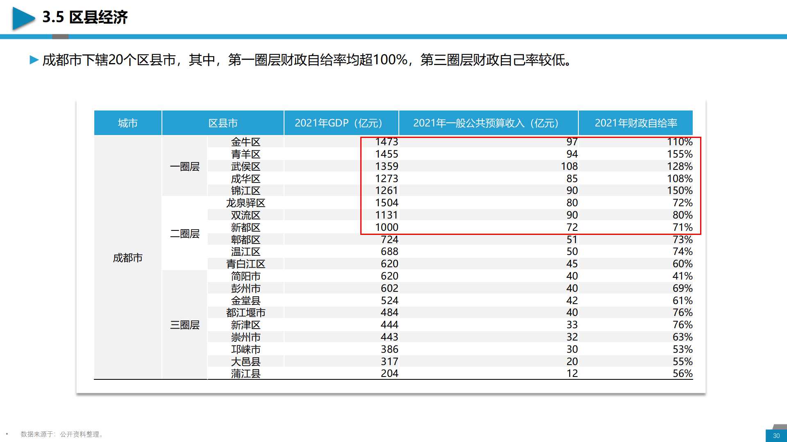Image resolution: width=787 pixels, height=442 pixels.
Task: Click the 新都区 row name
Action: (246, 228)
